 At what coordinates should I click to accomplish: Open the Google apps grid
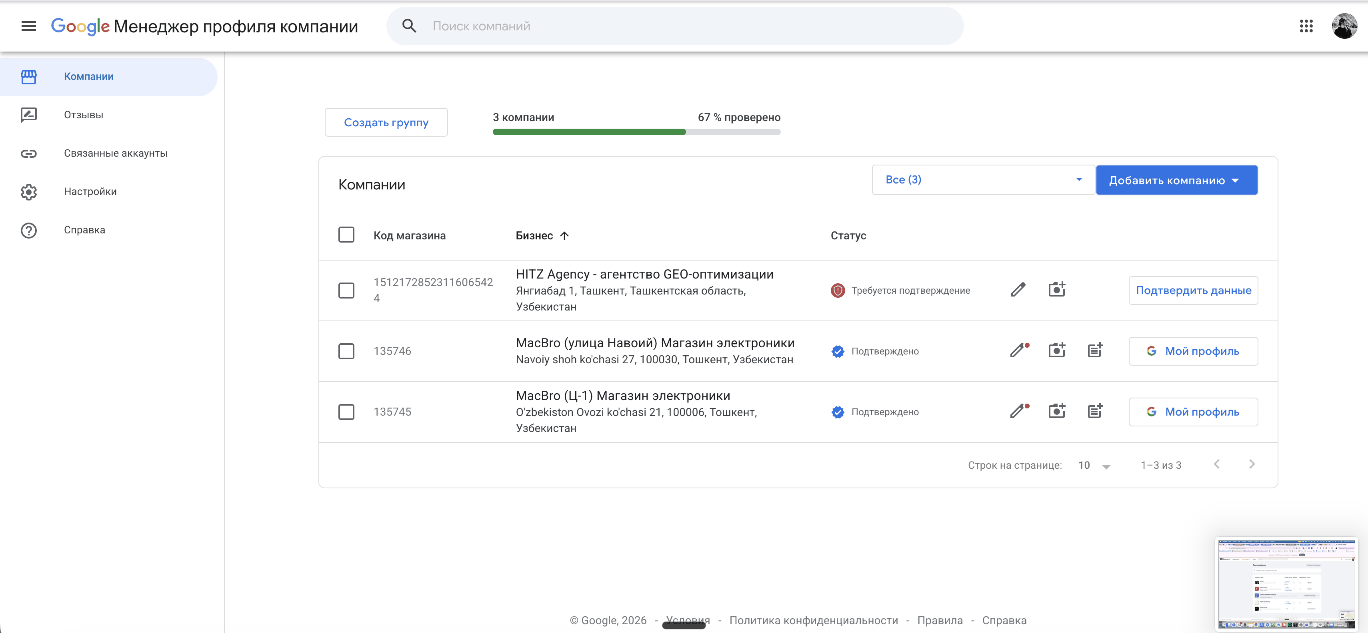pyautogui.click(x=1306, y=26)
